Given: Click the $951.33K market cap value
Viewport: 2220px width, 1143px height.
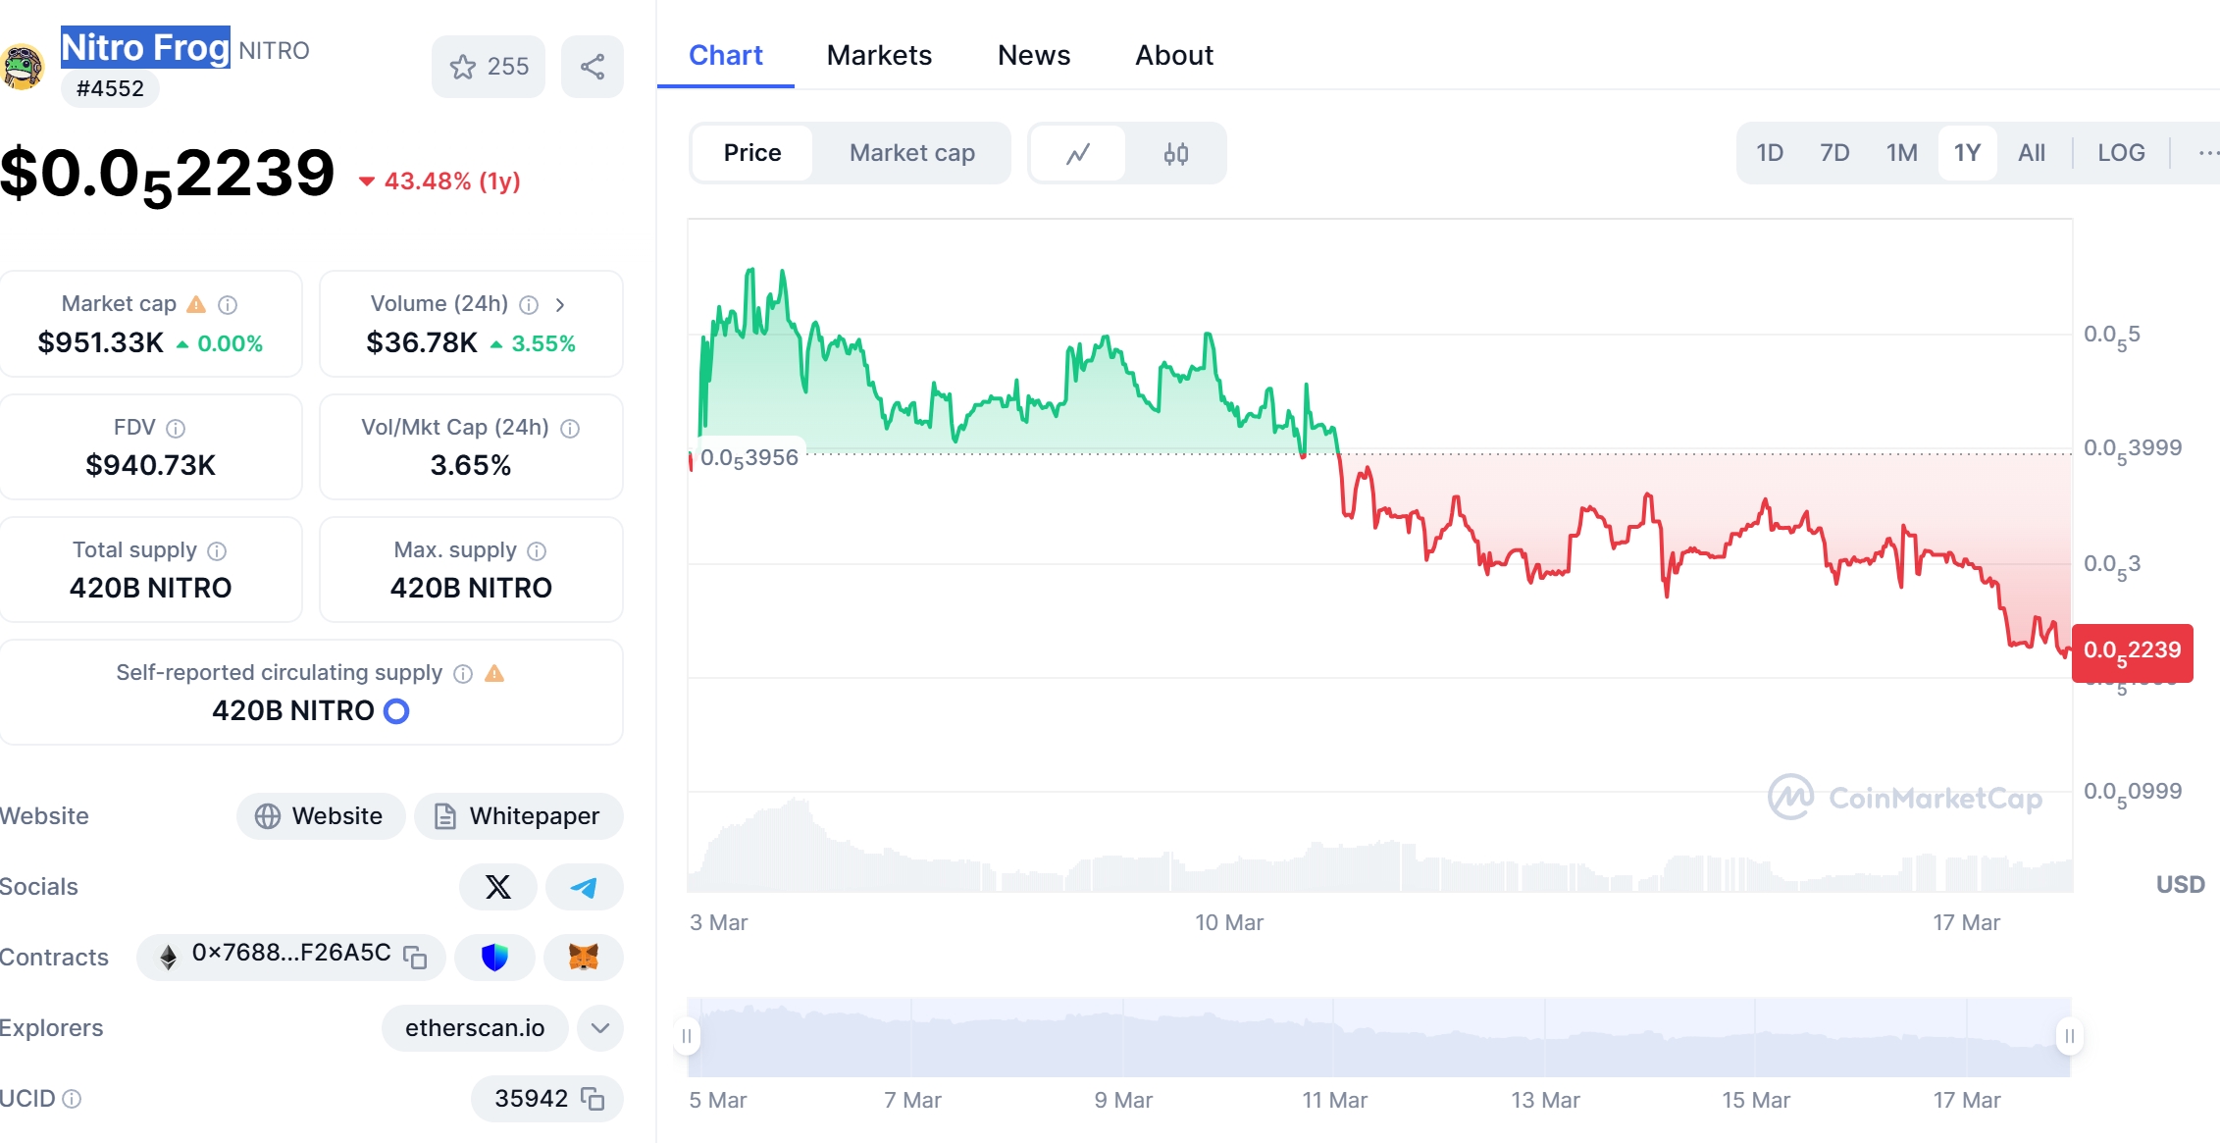Looking at the screenshot, I should tap(100, 342).
